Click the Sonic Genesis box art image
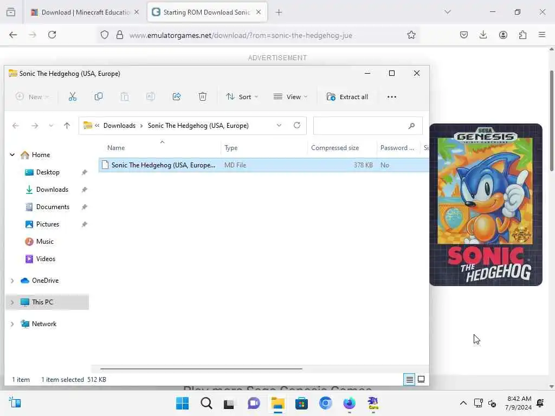 (486, 204)
